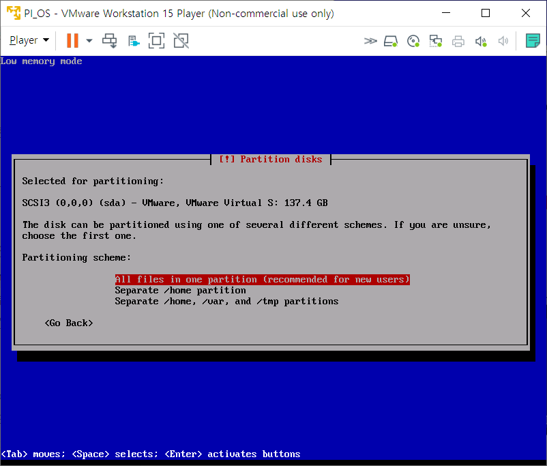This screenshot has height=466, width=547.
Task: Click the Send Ctrl+Alt+Del icon
Action: (110, 41)
